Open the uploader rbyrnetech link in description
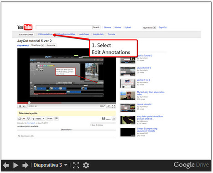The width and height of the screenshot is (213, 173). pyautogui.click(x=31, y=123)
